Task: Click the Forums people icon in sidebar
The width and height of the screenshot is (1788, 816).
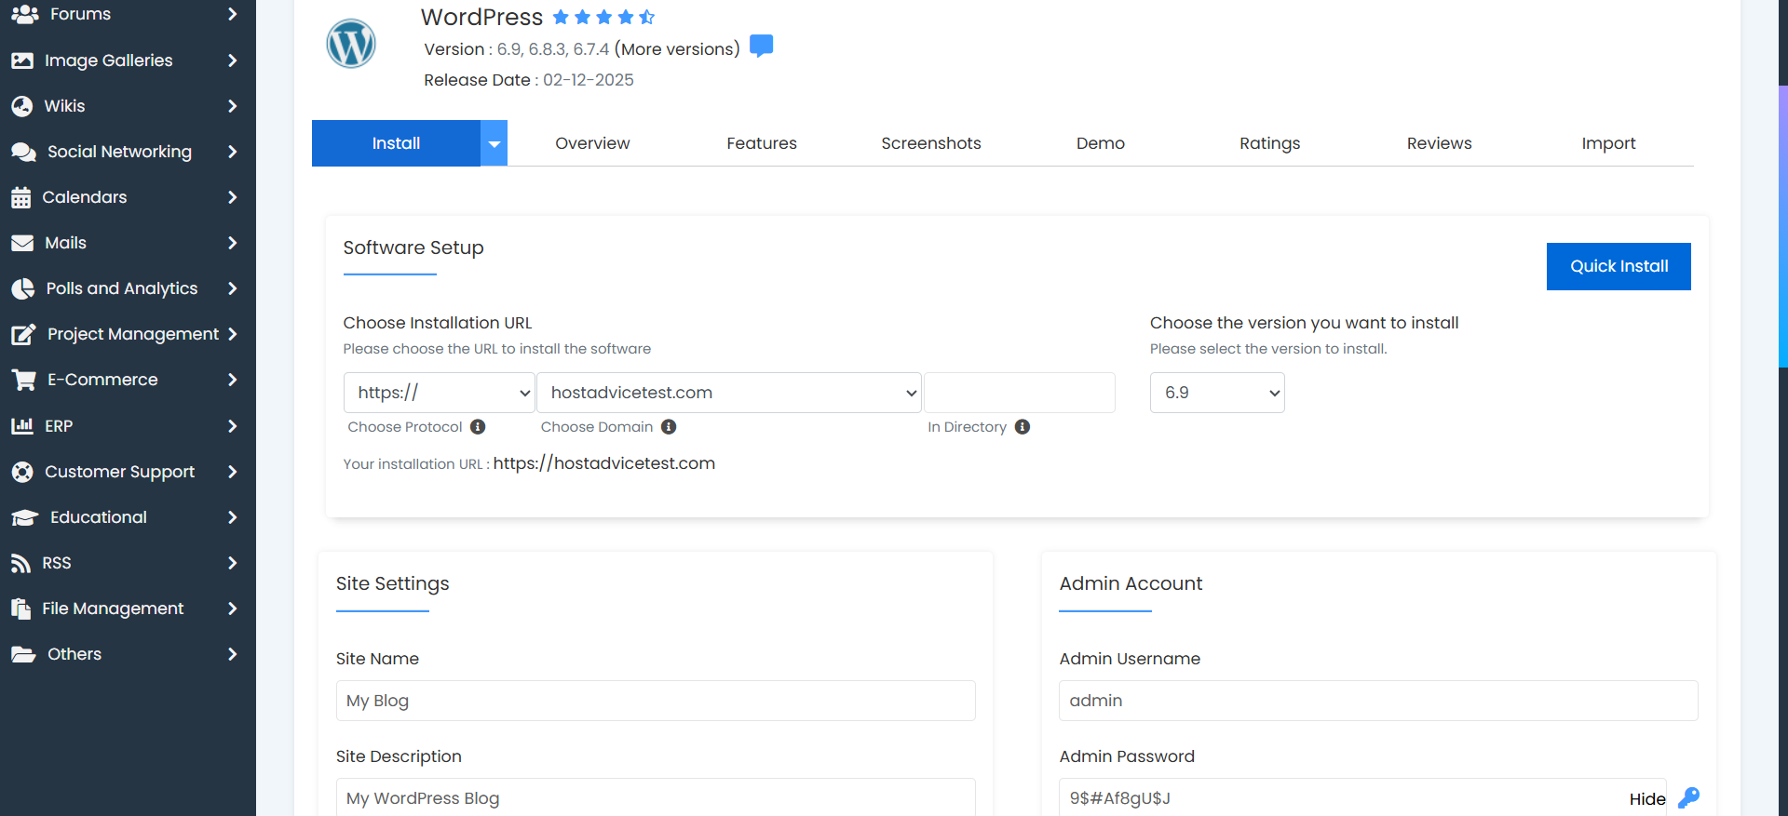Action: (24, 14)
